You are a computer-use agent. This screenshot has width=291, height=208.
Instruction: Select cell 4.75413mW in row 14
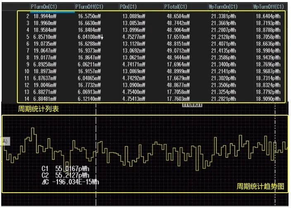click(x=134, y=99)
